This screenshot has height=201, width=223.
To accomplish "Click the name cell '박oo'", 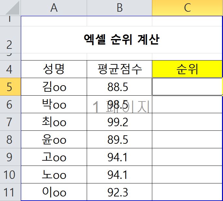I will pos(54,104).
